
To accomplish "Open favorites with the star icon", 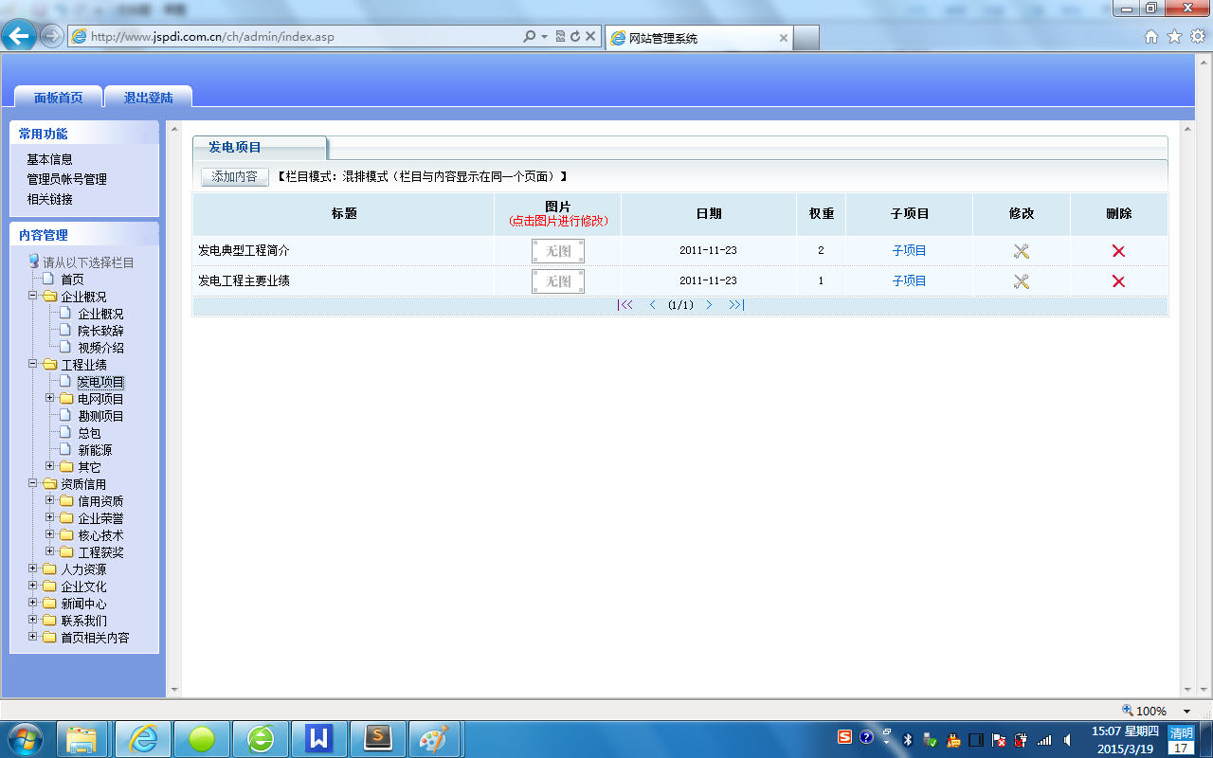I will 1174,37.
